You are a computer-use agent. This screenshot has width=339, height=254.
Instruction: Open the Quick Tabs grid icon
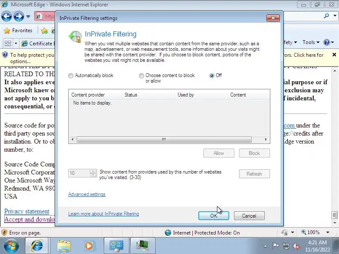8,44
